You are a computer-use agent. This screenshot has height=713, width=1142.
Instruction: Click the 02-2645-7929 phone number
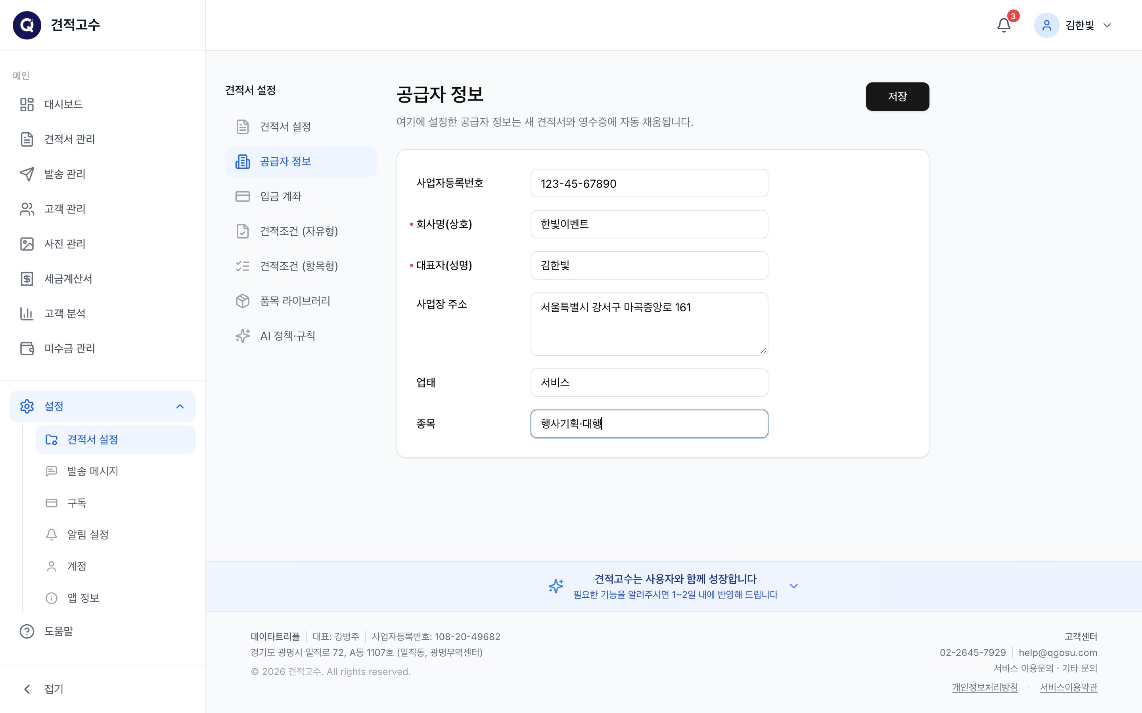point(973,653)
